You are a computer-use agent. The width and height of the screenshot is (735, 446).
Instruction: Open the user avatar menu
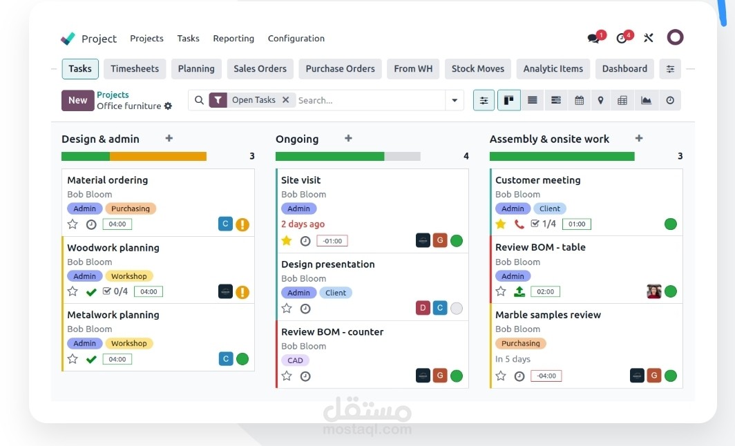[675, 37]
